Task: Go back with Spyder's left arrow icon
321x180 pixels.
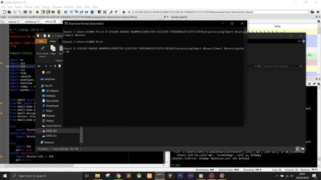Action: point(124,12)
